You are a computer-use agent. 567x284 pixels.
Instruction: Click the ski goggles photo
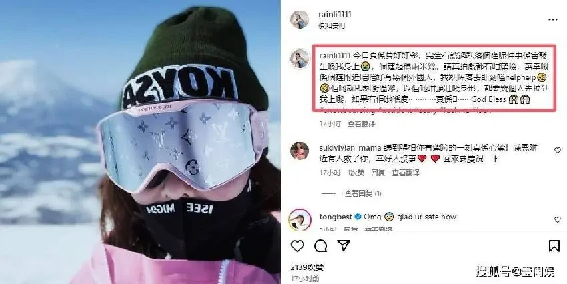tap(140, 142)
